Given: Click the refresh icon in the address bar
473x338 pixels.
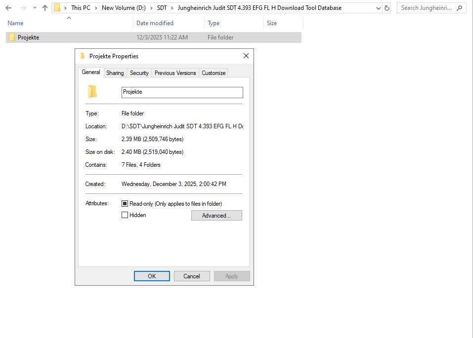Looking at the screenshot, I should 387,7.
